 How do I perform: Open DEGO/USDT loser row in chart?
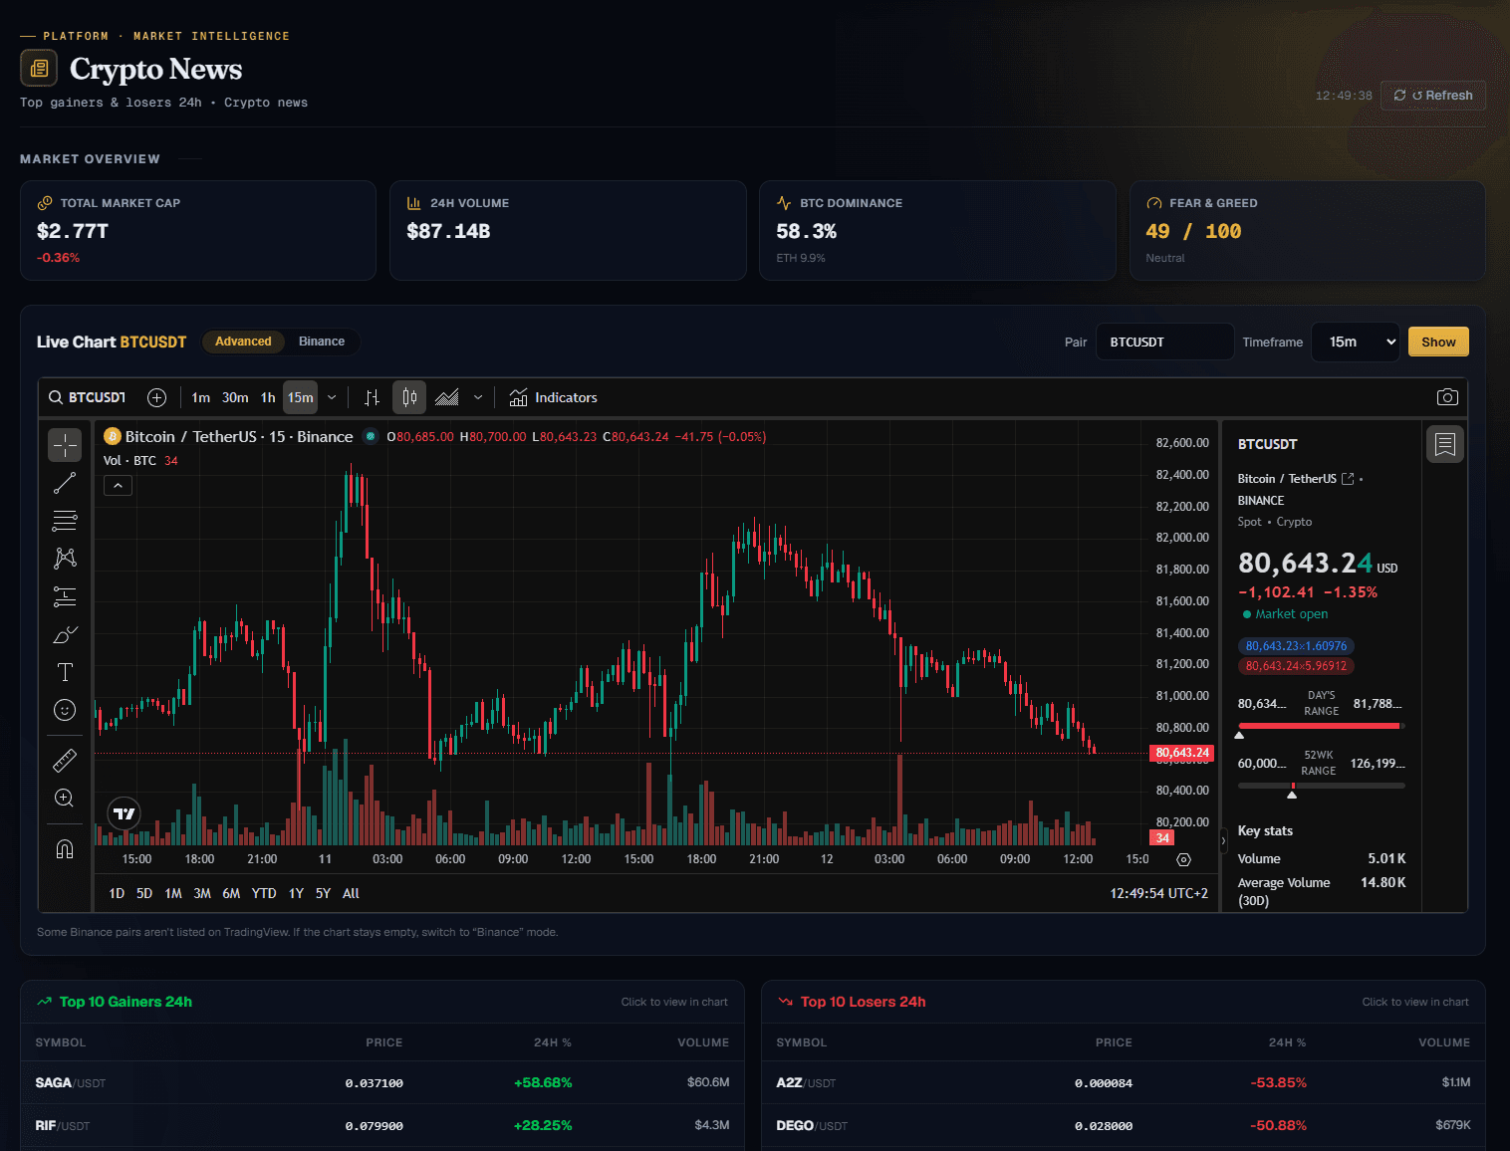coord(1124,1125)
